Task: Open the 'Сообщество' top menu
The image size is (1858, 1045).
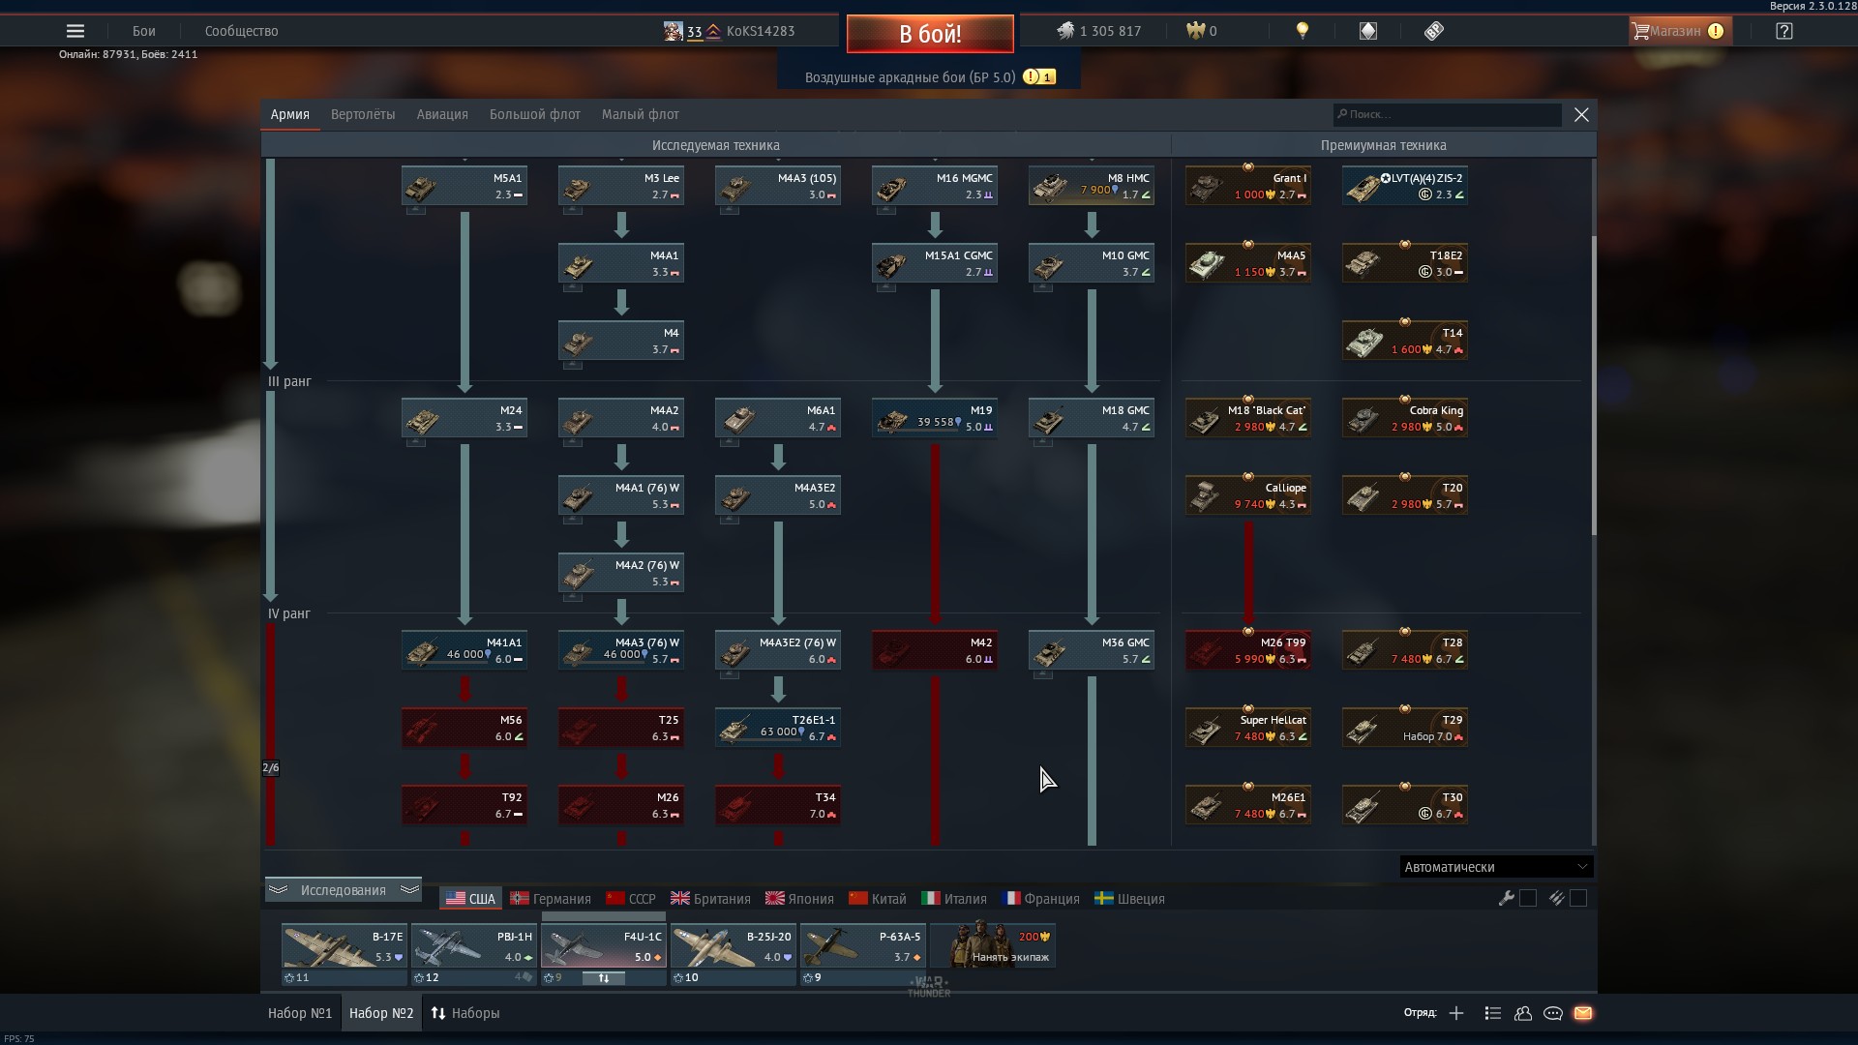Action: tap(242, 31)
